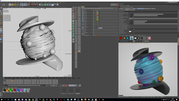Image resolution: width=179 pixels, height=101 pixels.
Task: Open Windows Start menu
Action: [x=2, y=100]
